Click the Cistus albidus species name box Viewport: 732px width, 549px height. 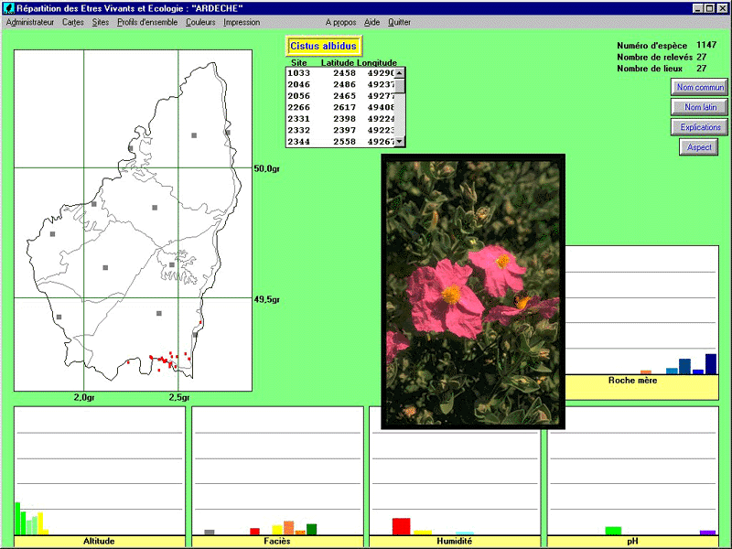[324, 46]
